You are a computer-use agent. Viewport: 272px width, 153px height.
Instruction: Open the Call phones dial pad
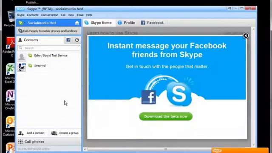pyautogui.click(x=48, y=142)
